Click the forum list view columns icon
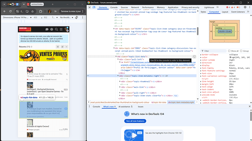 pos(58,47)
